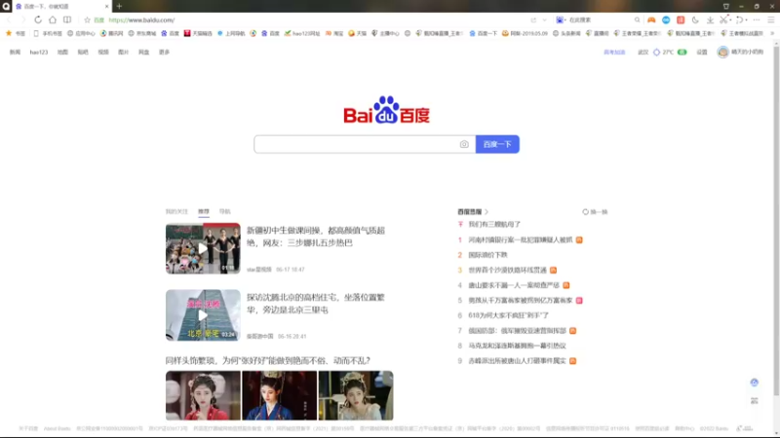The image size is (780, 438).
Task: Click the Baidu logo
Action: point(386,109)
